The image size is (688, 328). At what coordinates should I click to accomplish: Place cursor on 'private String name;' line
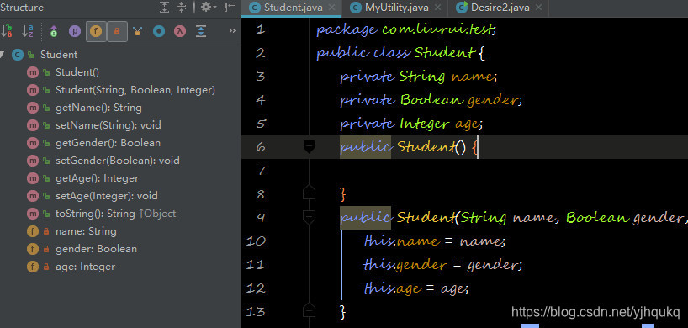pyautogui.click(x=418, y=77)
